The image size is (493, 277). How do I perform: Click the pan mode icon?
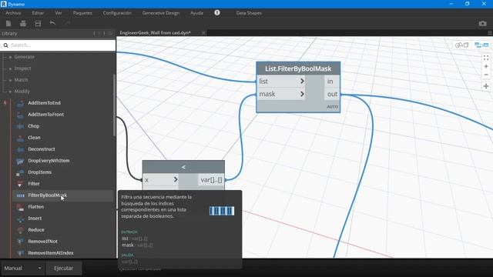(x=486, y=86)
